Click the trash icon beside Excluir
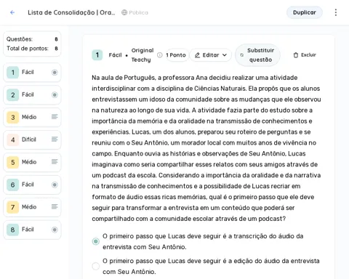Viewport: 349px width, 279px height. 296,55
